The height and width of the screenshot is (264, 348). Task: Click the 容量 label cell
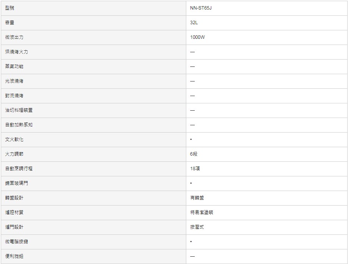(x=10, y=23)
